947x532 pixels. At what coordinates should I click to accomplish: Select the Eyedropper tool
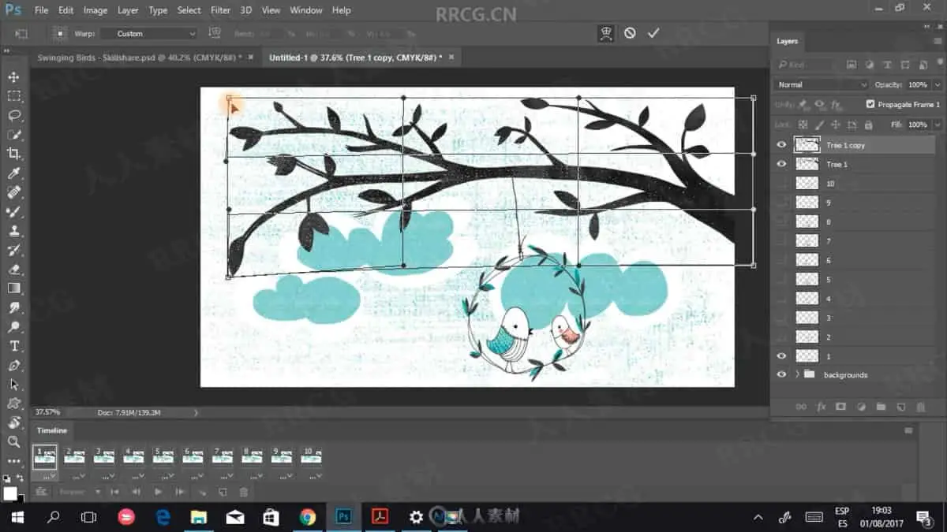coord(13,173)
